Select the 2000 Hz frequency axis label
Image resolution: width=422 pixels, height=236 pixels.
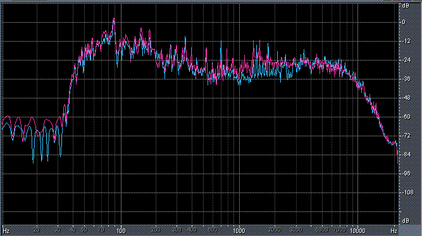click(x=275, y=230)
